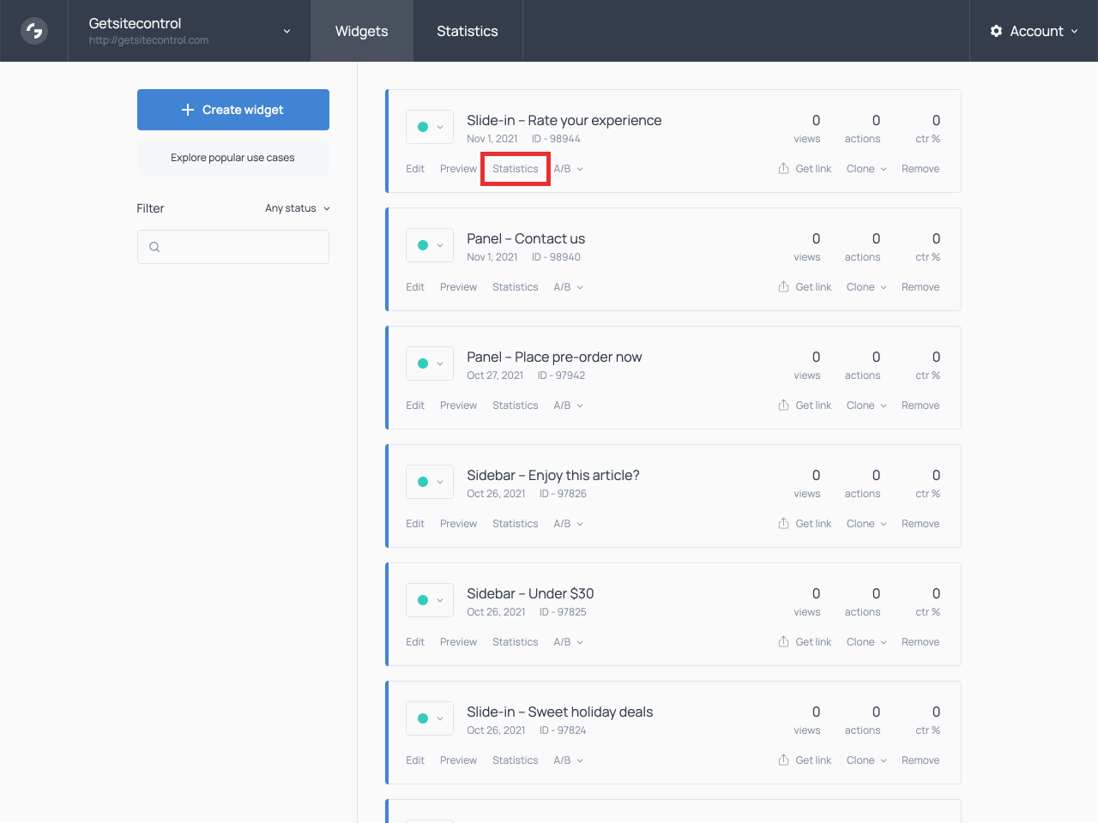Click the Getsitecontrol logo icon
The image size is (1098, 823).
click(34, 31)
